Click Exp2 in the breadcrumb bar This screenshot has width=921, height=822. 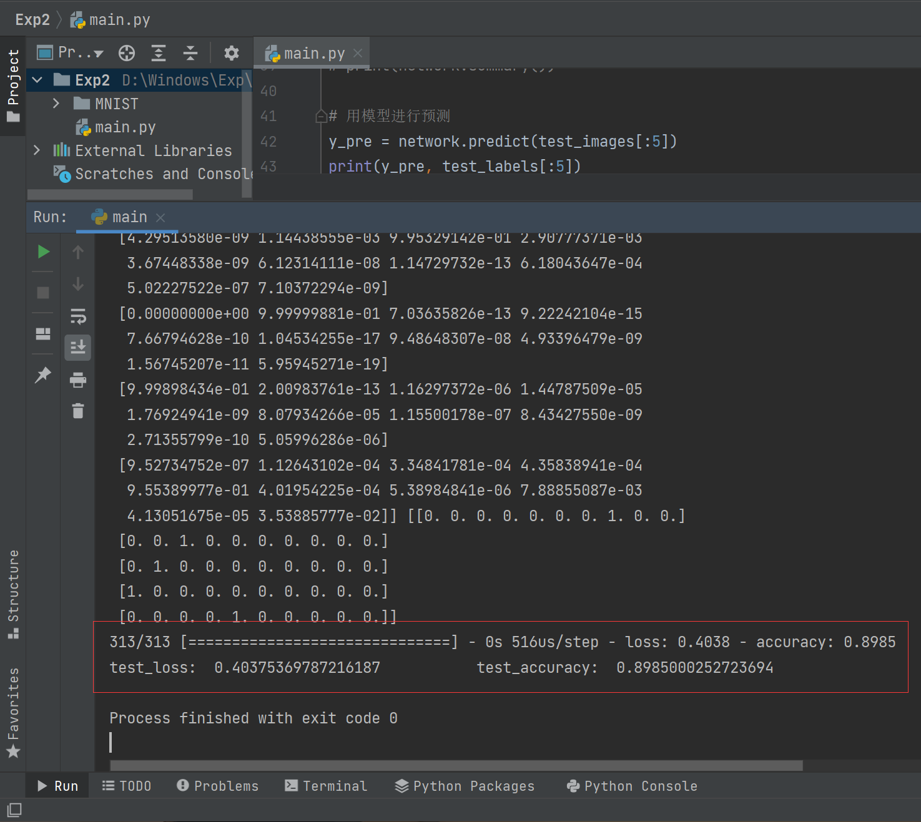(32, 20)
